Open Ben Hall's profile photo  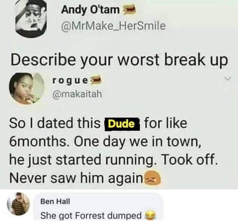point(19,204)
